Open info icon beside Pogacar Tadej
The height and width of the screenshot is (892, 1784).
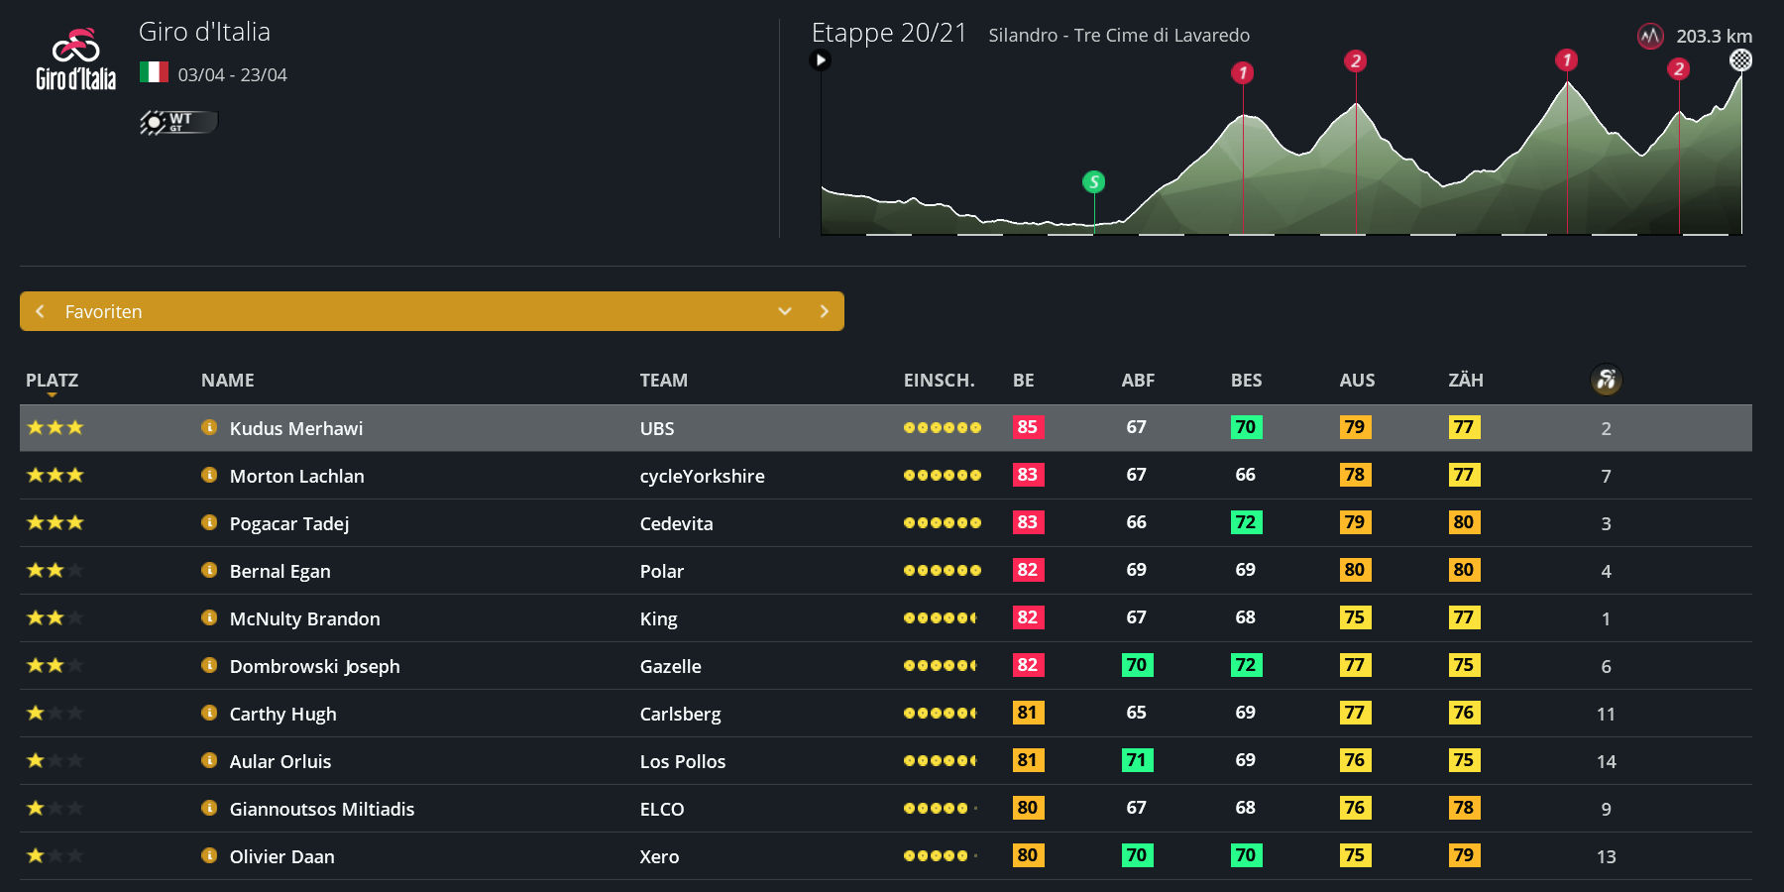pyautogui.click(x=209, y=523)
